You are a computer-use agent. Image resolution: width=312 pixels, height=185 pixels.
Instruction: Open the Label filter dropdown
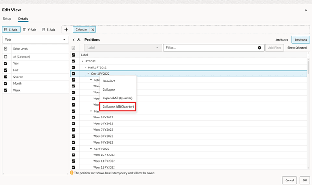coord(123,48)
